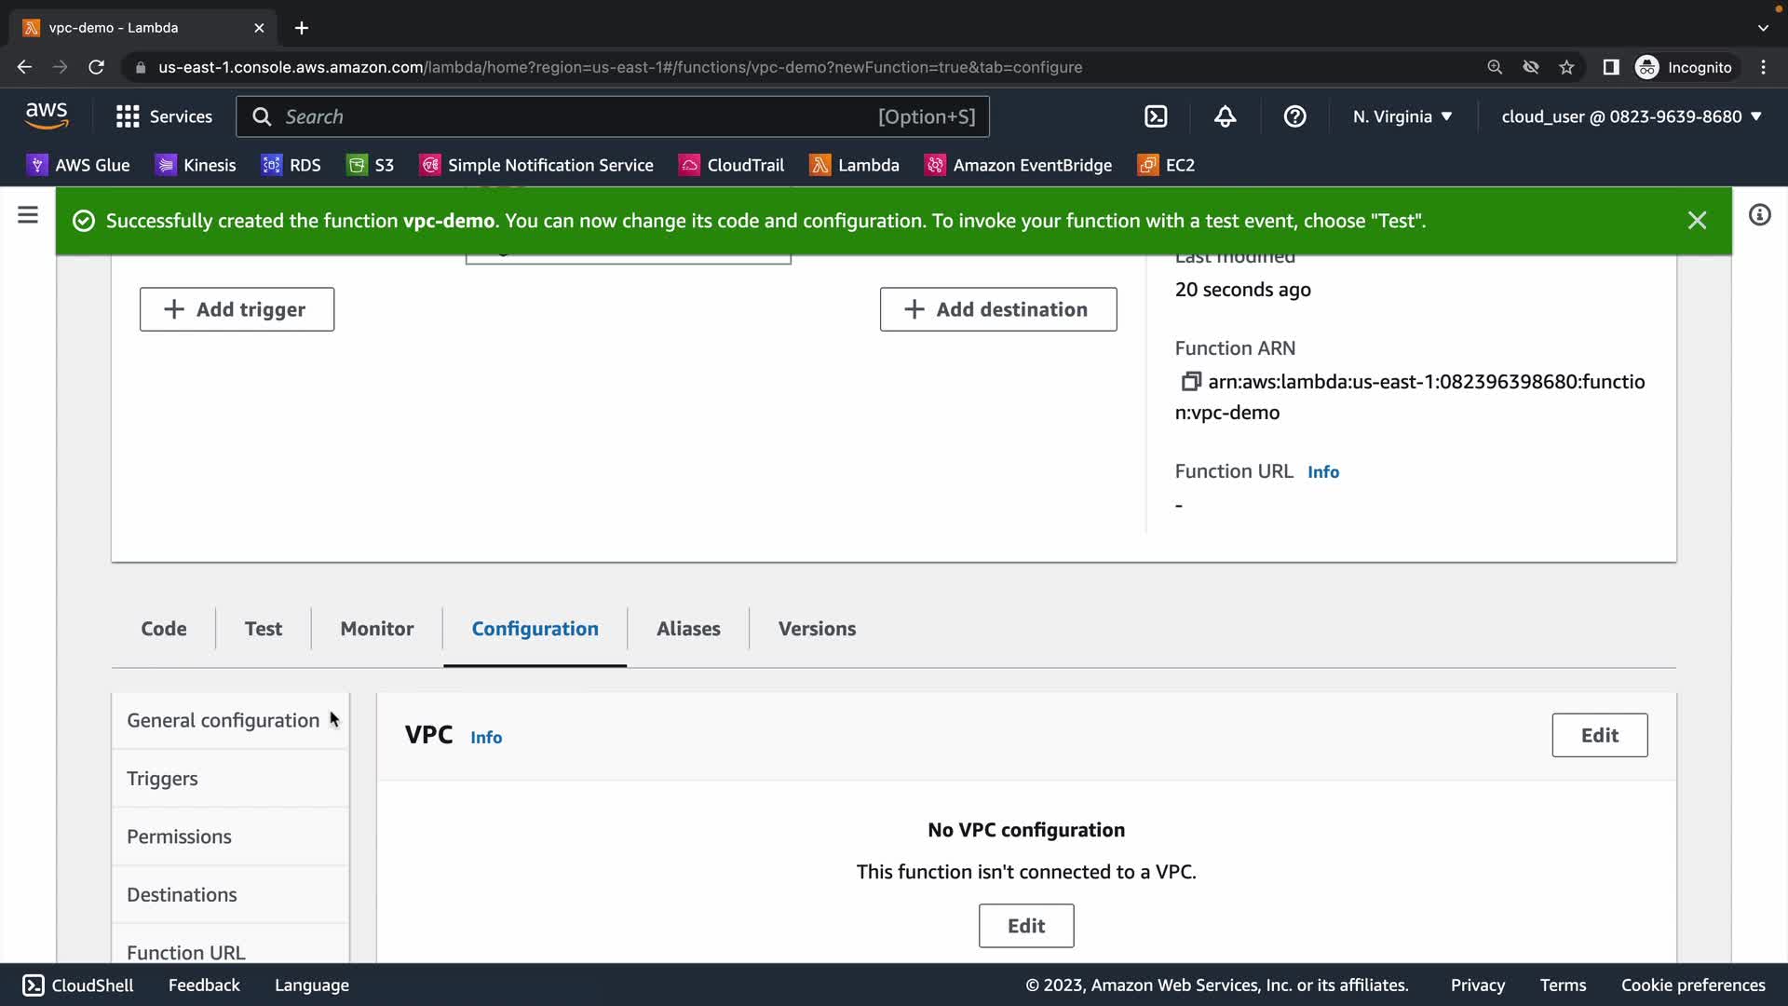
Task: Click the AWS console search field
Action: pos(577,116)
